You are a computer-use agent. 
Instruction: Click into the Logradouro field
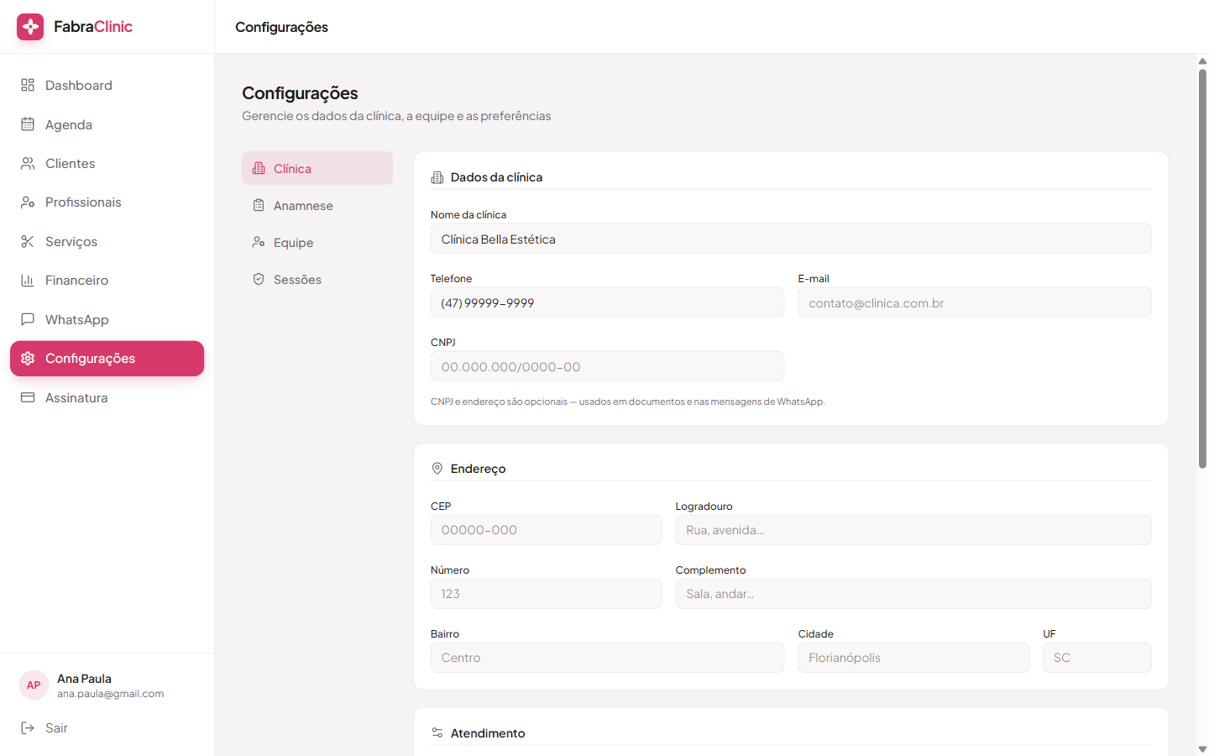point(913,530)
